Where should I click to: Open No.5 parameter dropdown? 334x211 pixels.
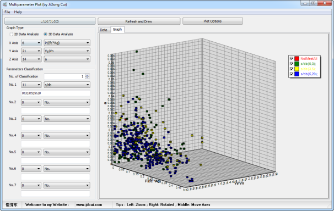(67, 152)
